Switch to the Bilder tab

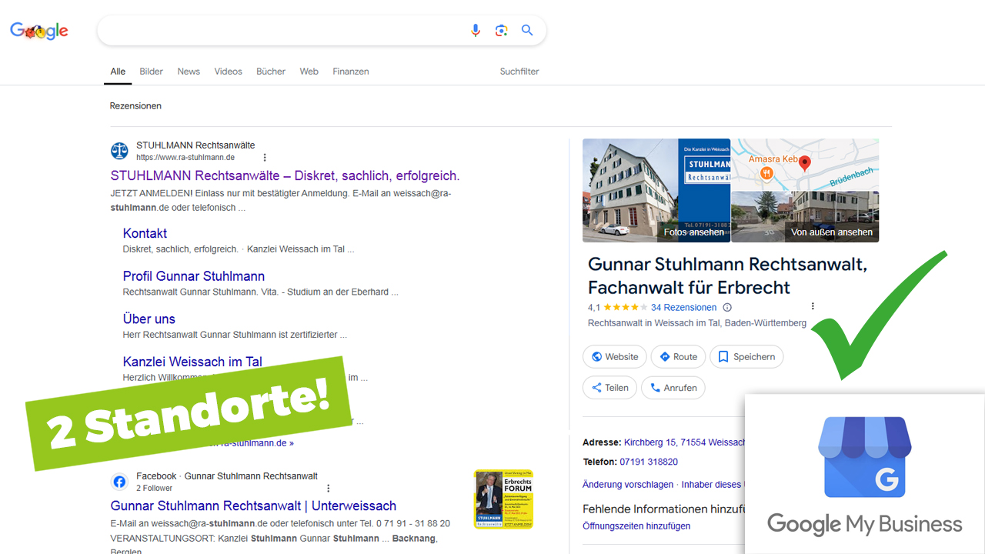point(151,72)
